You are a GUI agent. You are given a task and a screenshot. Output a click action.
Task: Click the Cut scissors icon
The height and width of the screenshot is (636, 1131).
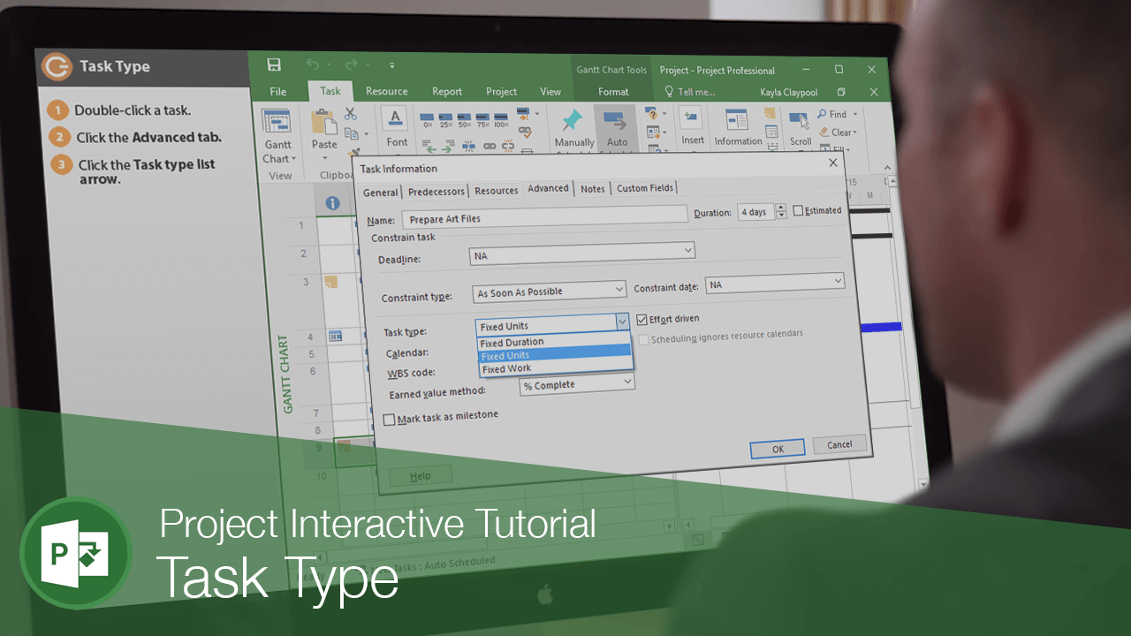(x=351, y=114)
